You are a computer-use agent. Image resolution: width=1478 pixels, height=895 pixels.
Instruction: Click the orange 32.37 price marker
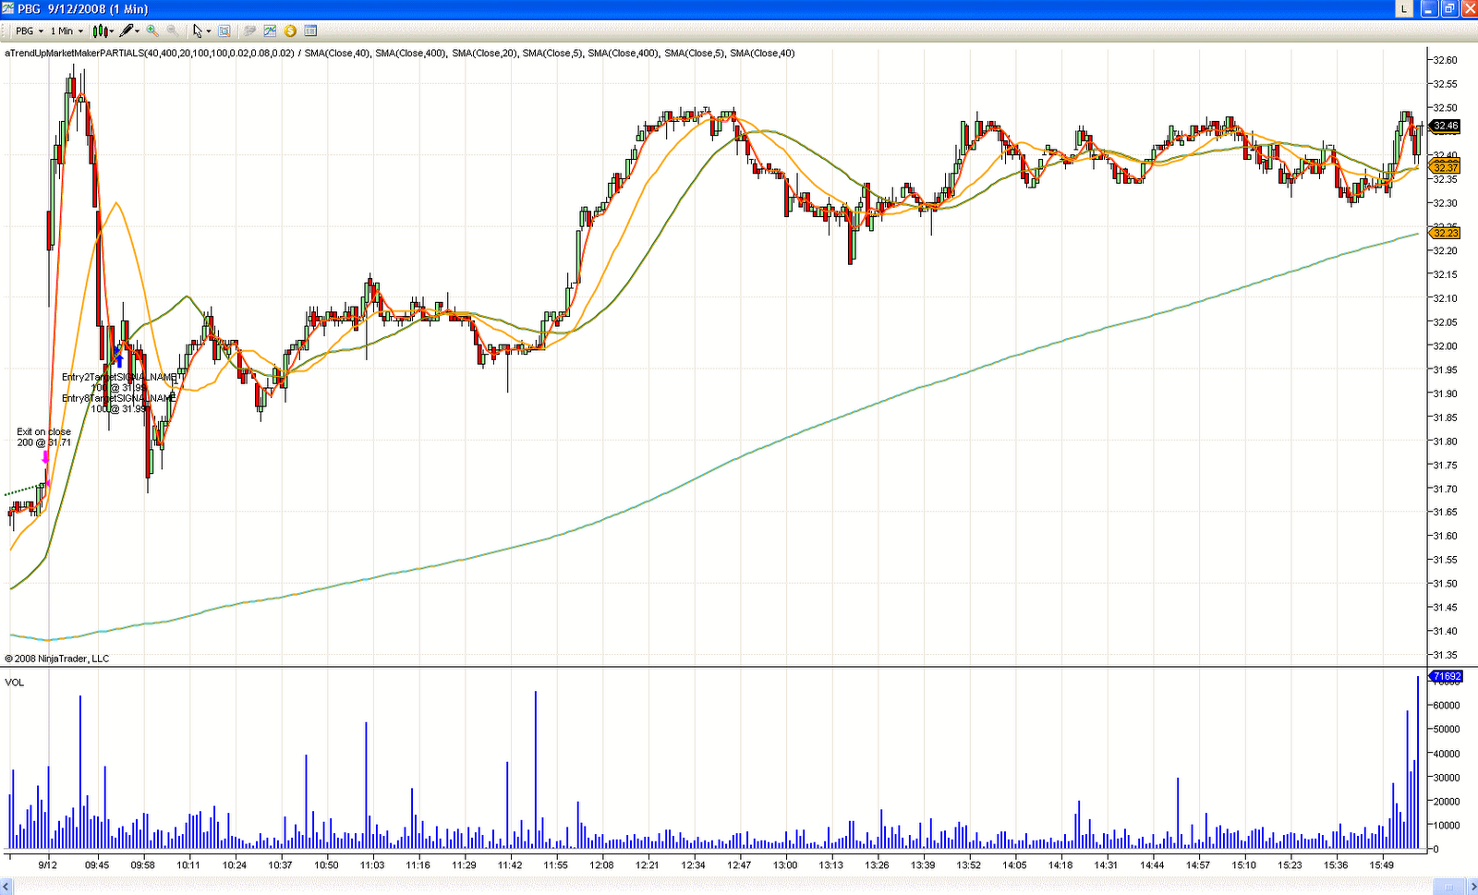click(1445, 166)
